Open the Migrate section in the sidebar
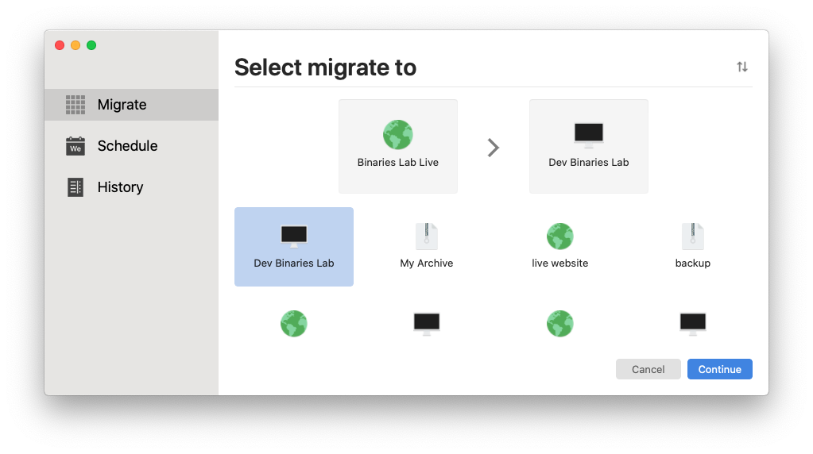The image size is (813, 454). pyautogui.click(x=131, y=105)
